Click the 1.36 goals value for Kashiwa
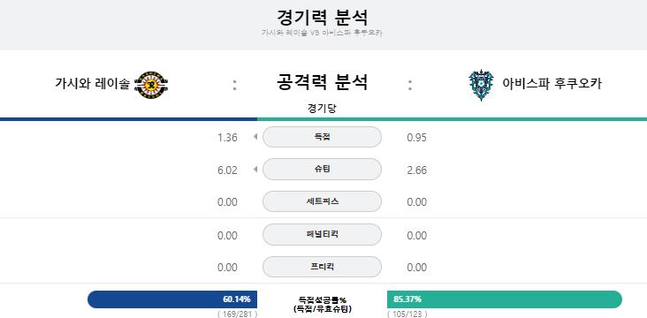The width and height of the screenshot is (647, 318). click(227, 138)
